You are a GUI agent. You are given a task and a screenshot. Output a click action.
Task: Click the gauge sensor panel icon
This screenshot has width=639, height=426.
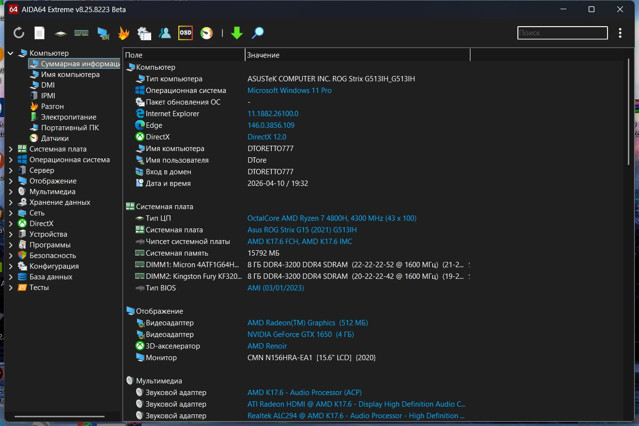(x=207, y=33)
